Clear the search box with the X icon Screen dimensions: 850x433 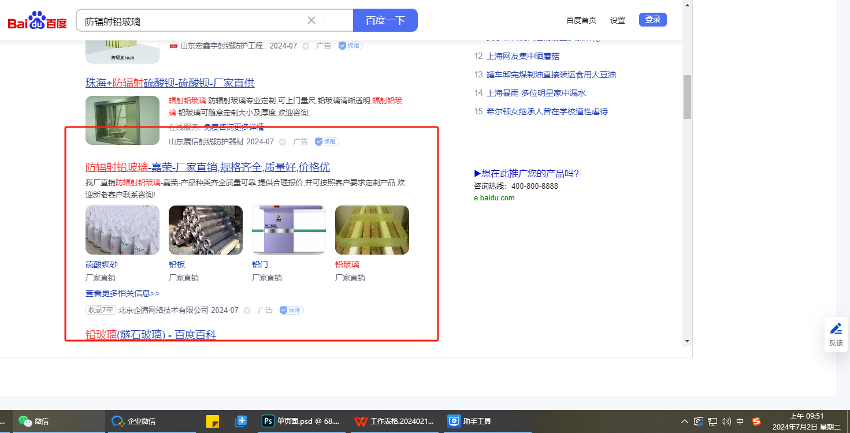pos(311,20)
